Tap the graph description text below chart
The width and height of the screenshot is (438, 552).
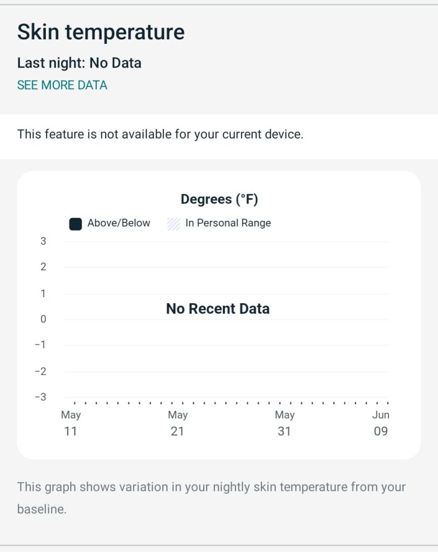[x=210, y=498]
